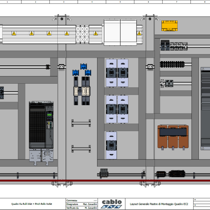Select the topmost blue terminal block

[83, 66]
